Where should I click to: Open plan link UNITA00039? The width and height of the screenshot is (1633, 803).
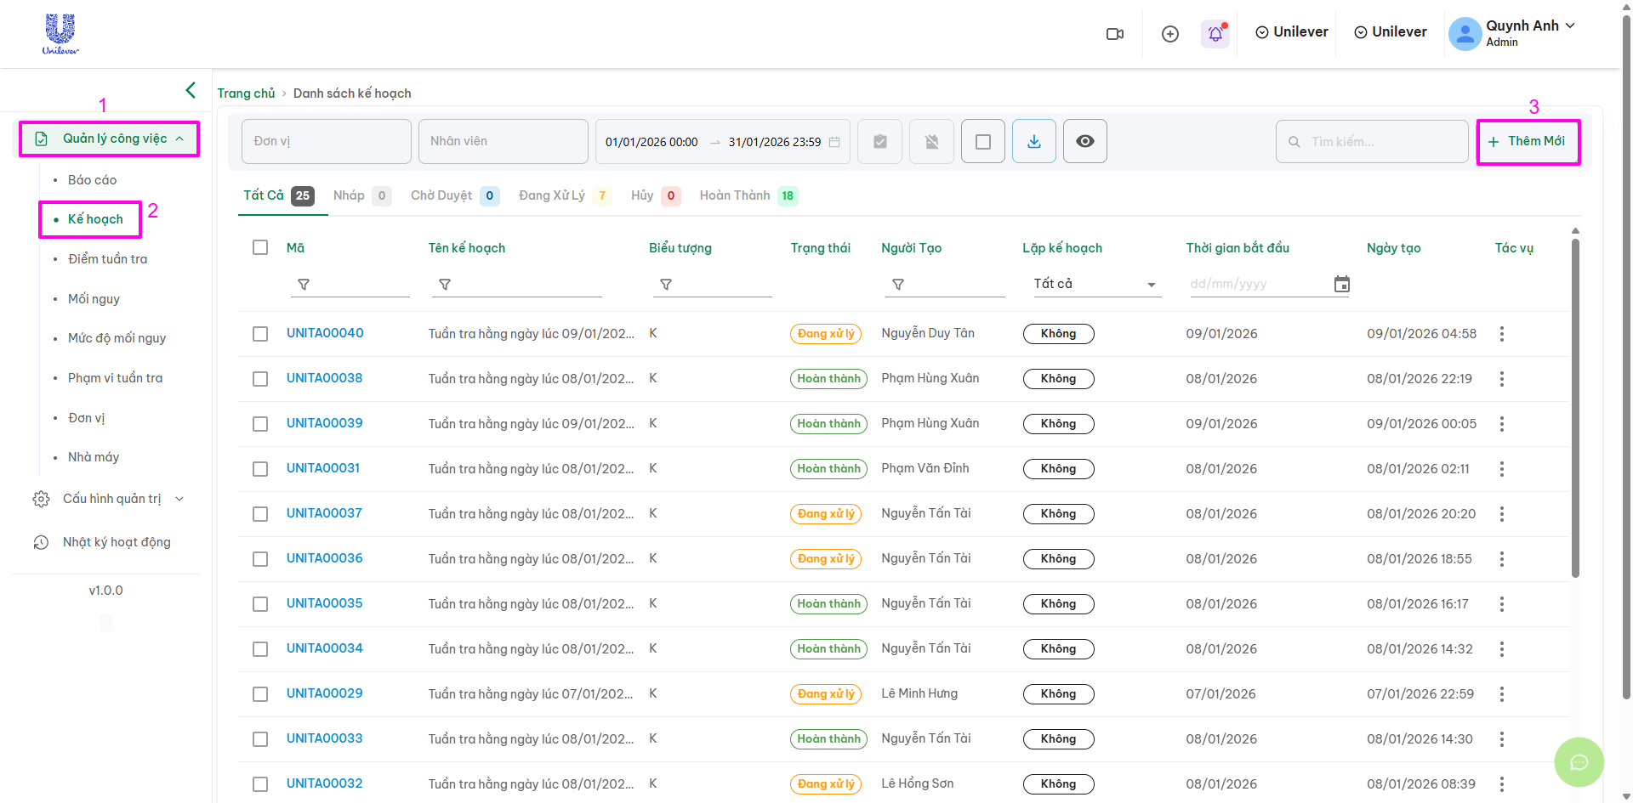pos(324,423)
